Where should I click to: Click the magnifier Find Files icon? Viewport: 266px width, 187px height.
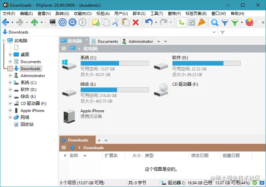pos(214,22)
